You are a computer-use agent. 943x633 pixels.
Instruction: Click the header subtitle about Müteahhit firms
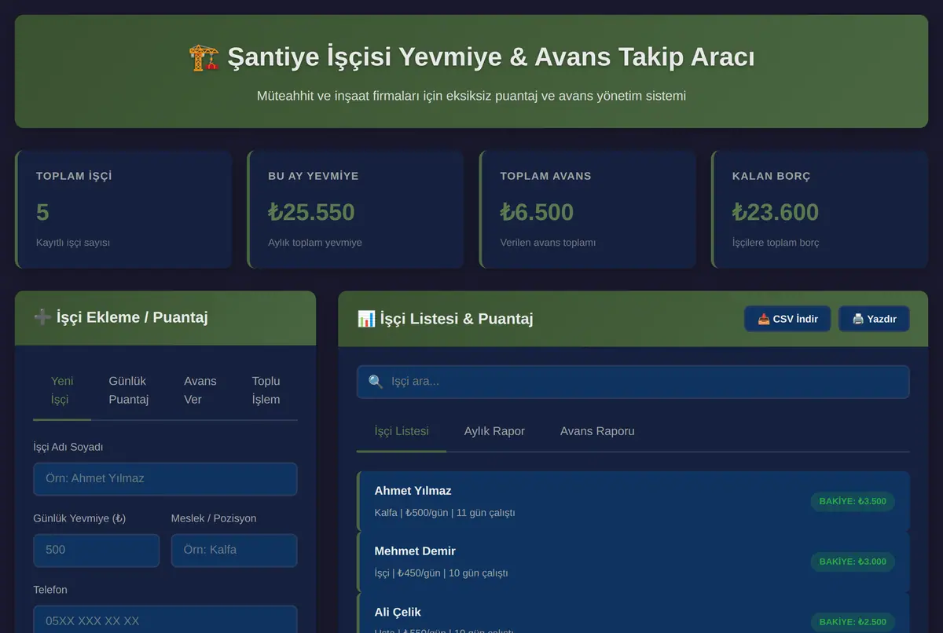tap(472, 96)
